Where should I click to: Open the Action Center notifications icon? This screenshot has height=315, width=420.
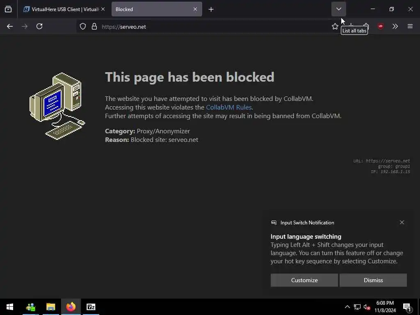(x=407, y=307)
